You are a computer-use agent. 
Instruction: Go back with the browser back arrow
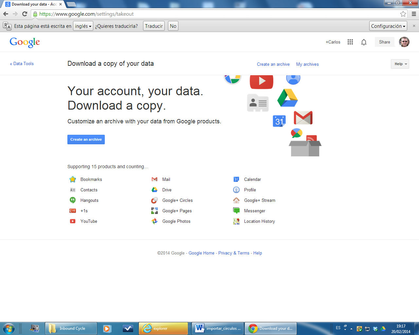(6, 14)
